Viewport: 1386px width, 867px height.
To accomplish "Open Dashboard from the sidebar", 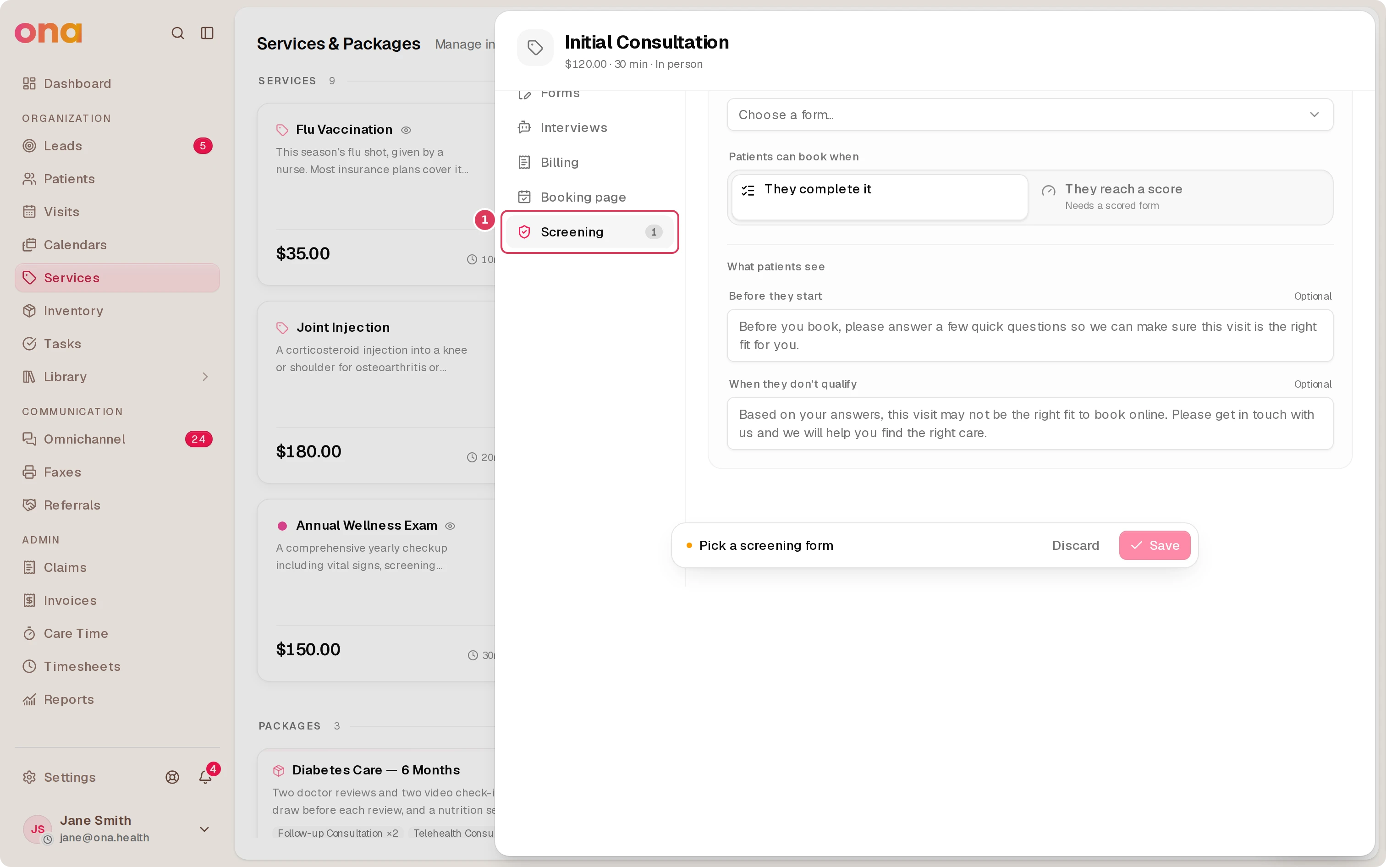I will (117, 84).
